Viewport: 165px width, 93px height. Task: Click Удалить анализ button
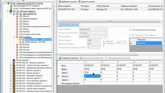coord(86,2)
